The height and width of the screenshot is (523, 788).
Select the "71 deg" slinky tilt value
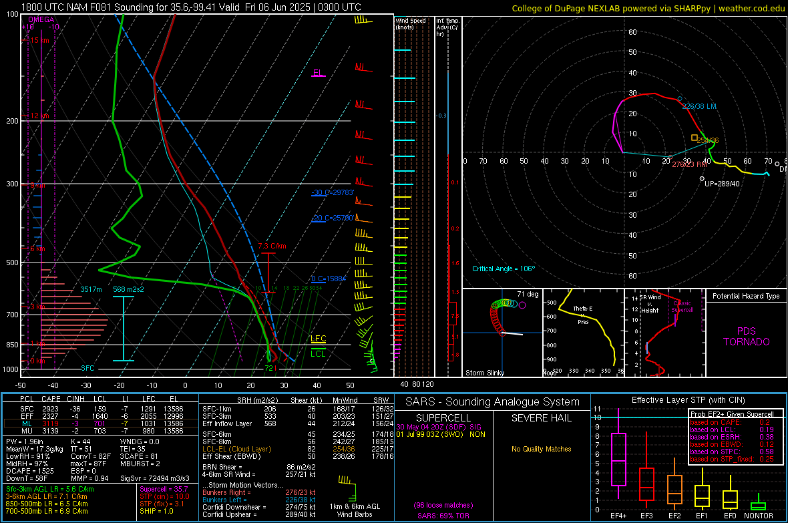[x=528, y=294]
